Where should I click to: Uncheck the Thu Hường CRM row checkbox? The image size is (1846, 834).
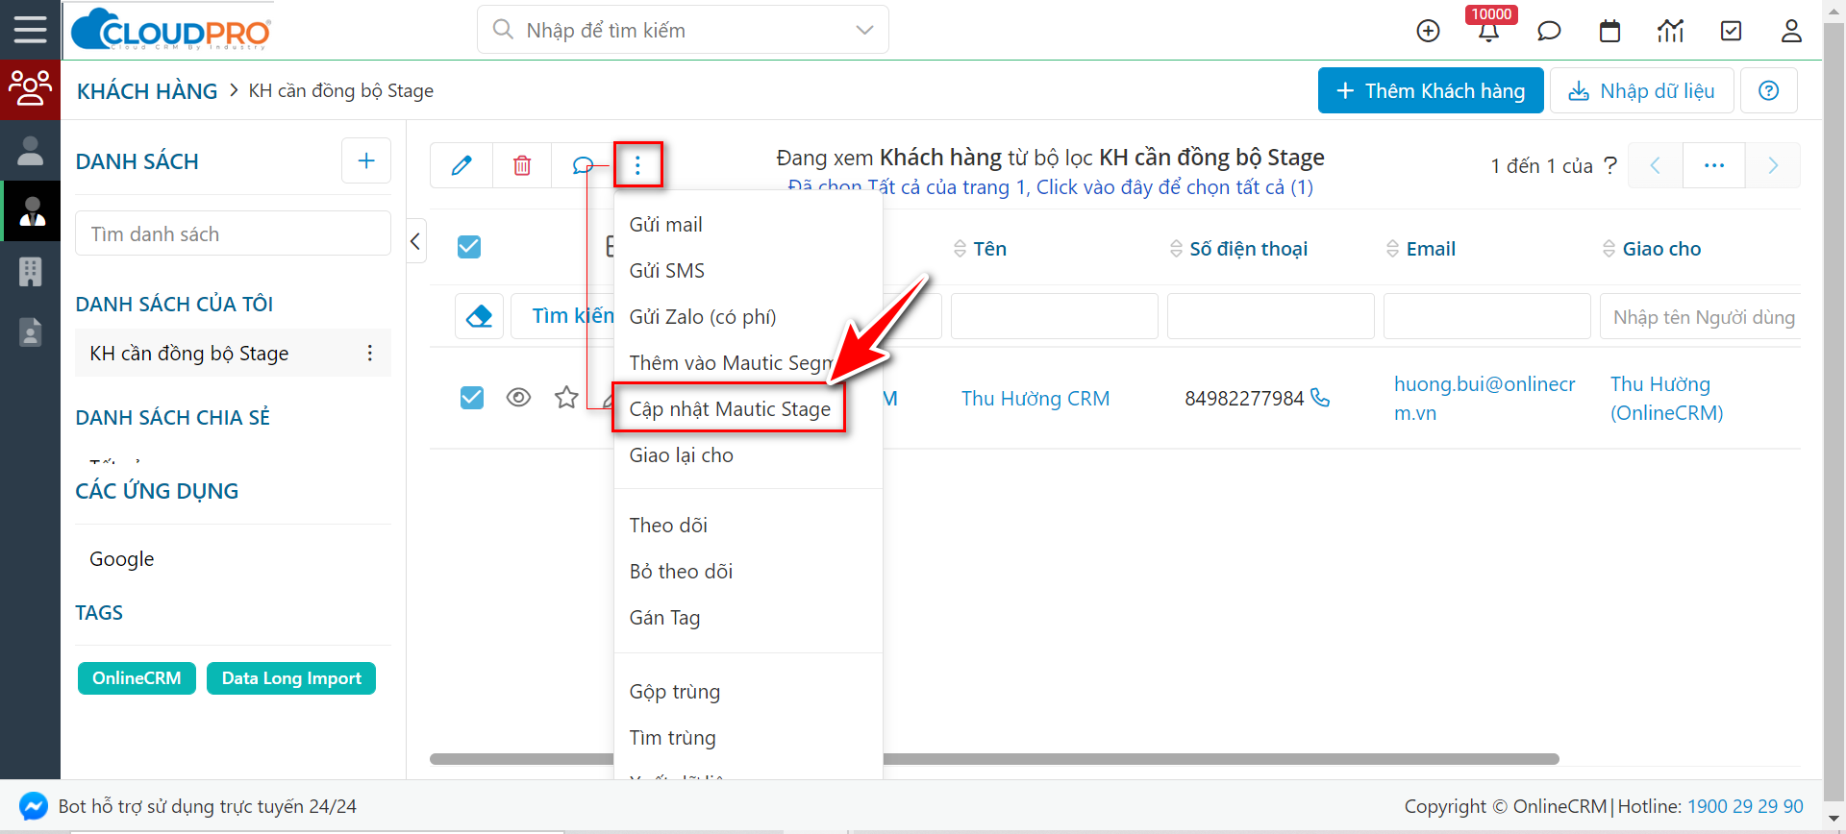[472, 397]
